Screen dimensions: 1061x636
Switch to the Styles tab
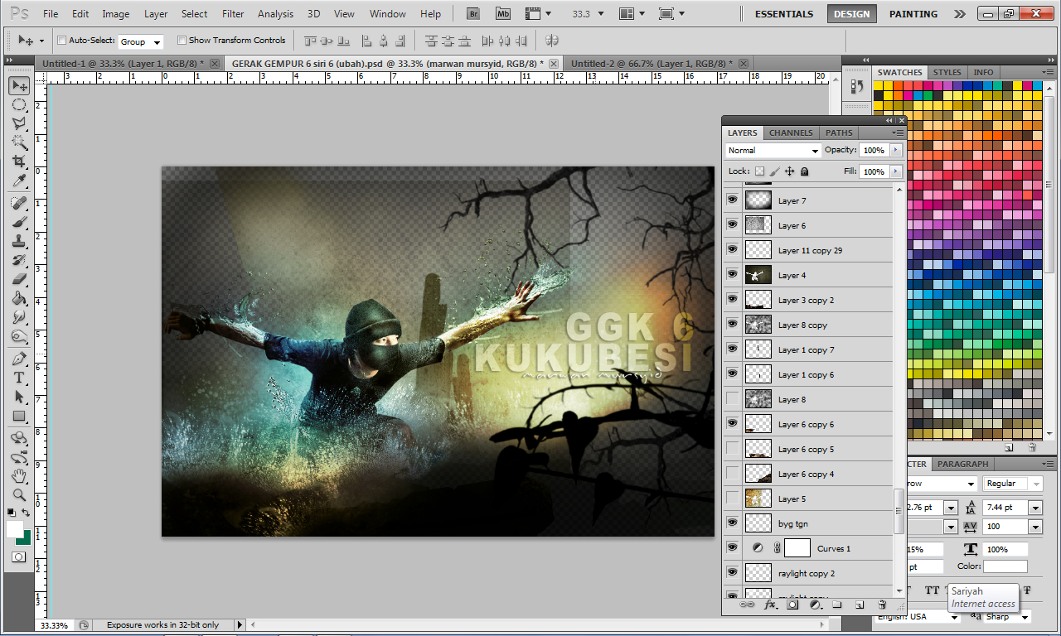pyautogui.click(x=947, y=72)
